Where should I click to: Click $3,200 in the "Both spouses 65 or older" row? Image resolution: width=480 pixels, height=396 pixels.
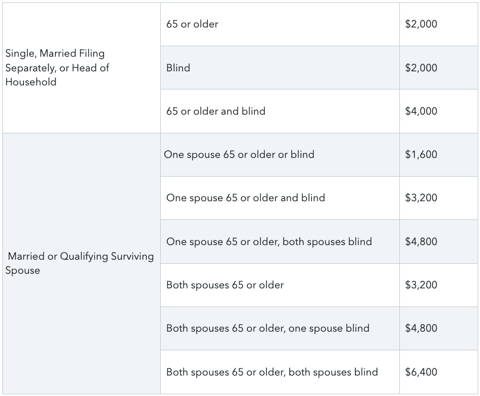point(421,285)
